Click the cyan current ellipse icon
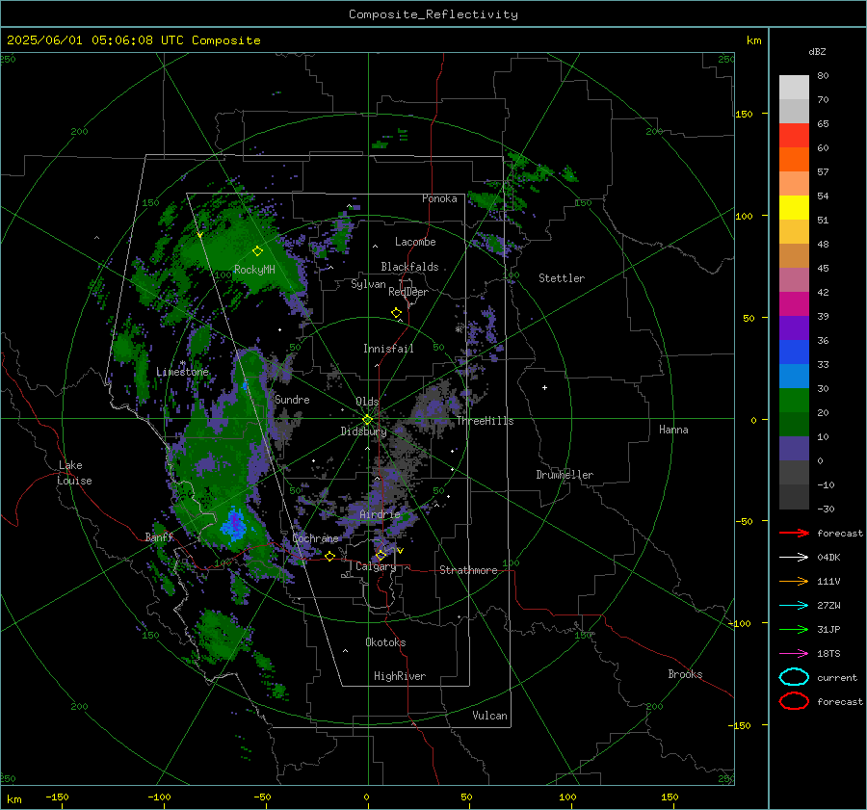 coord(794,677)
